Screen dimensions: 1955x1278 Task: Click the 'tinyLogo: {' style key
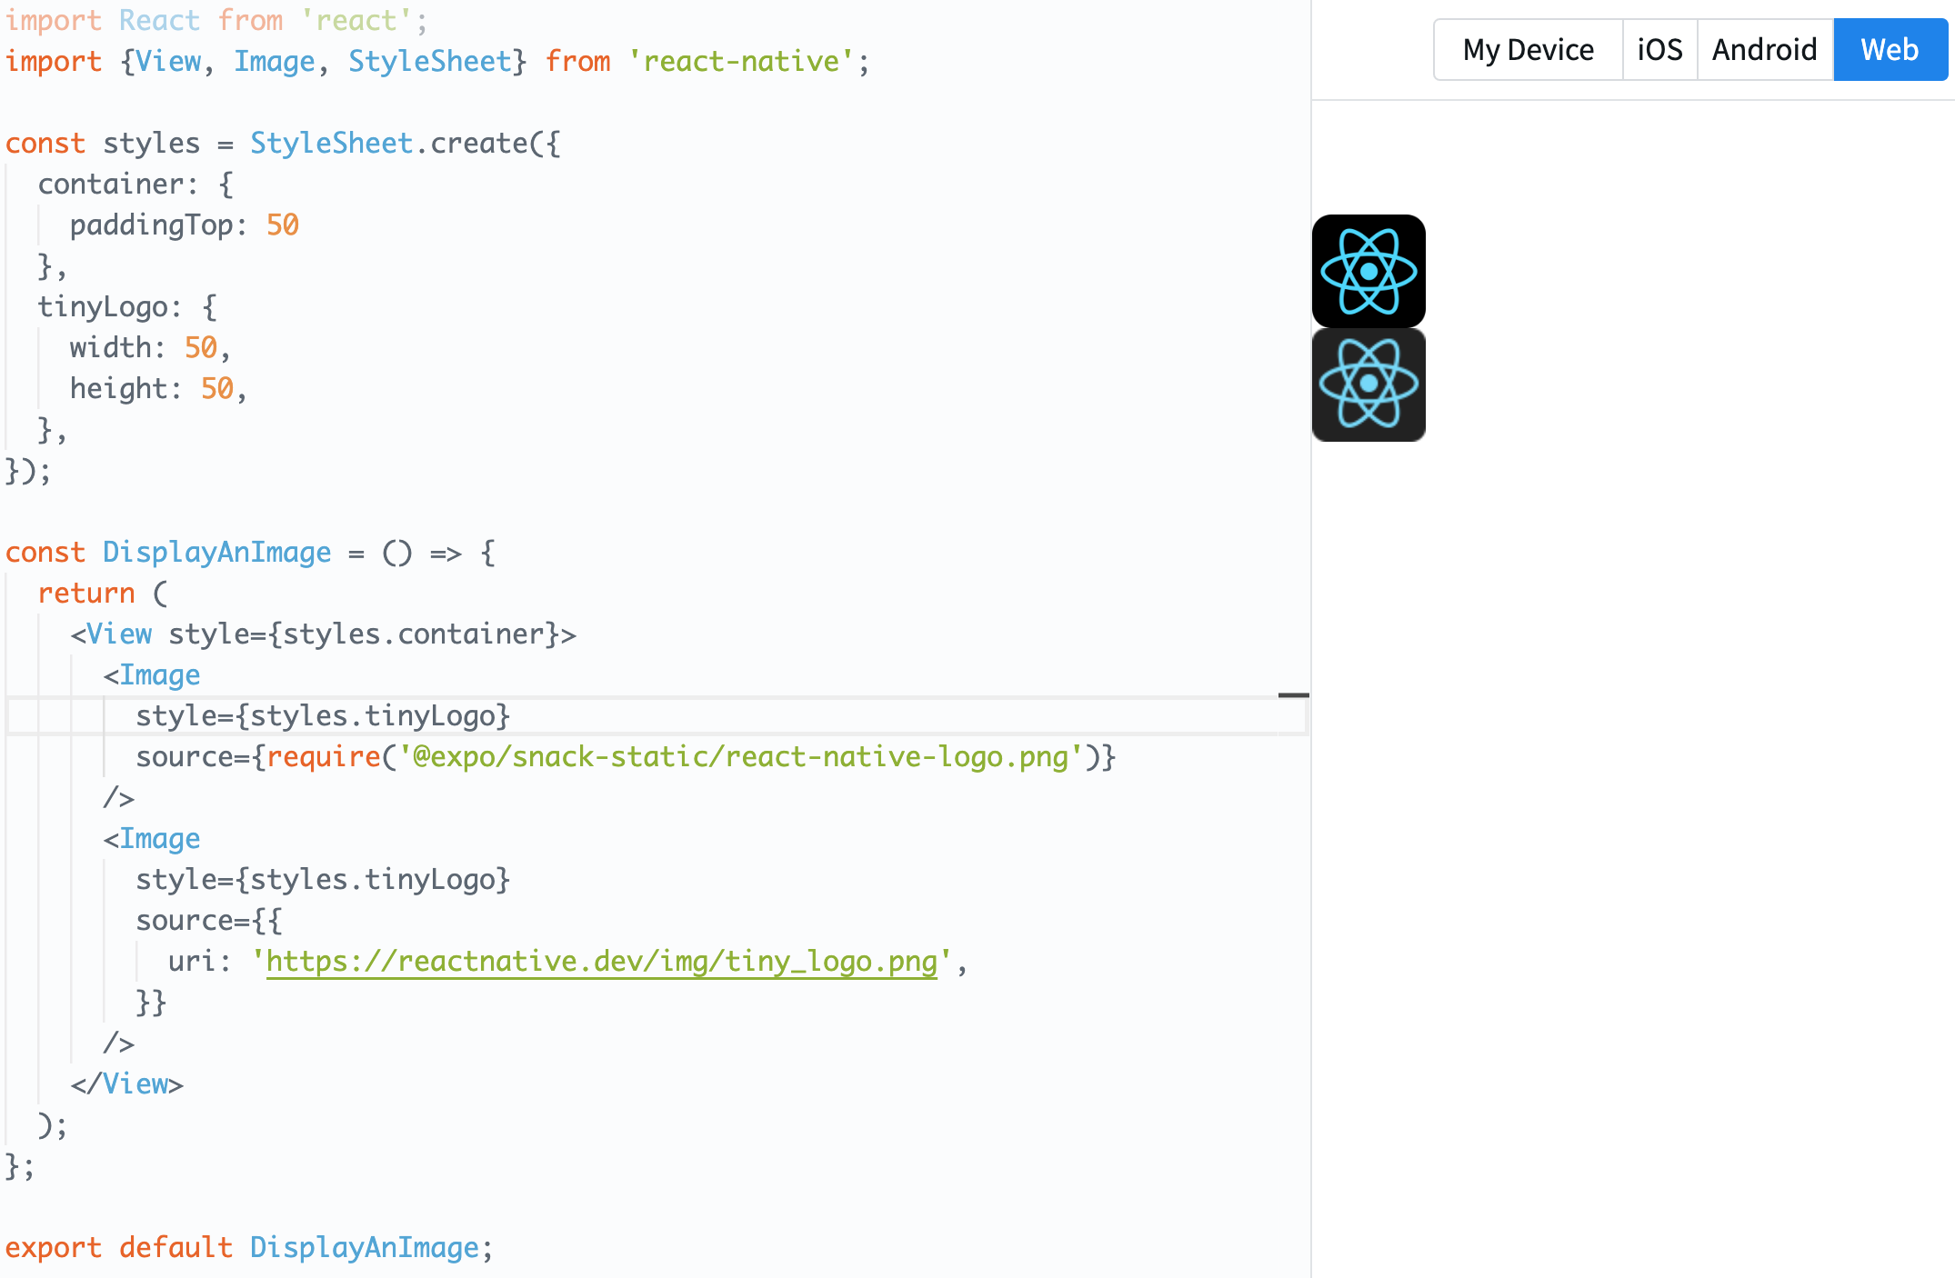(x=127, y=307)
